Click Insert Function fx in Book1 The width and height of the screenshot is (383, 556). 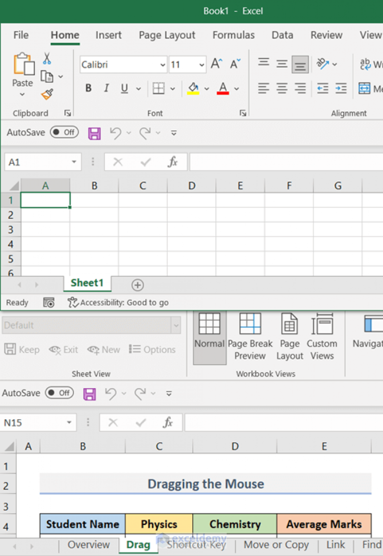173,162
